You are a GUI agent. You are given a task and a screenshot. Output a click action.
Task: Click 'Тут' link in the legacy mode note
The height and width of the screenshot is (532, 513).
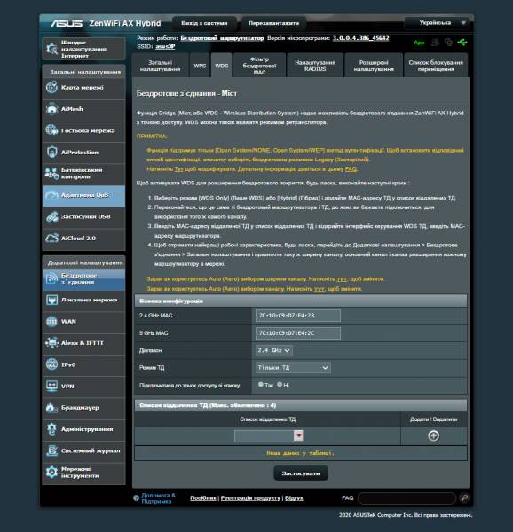tap(179, 169)
